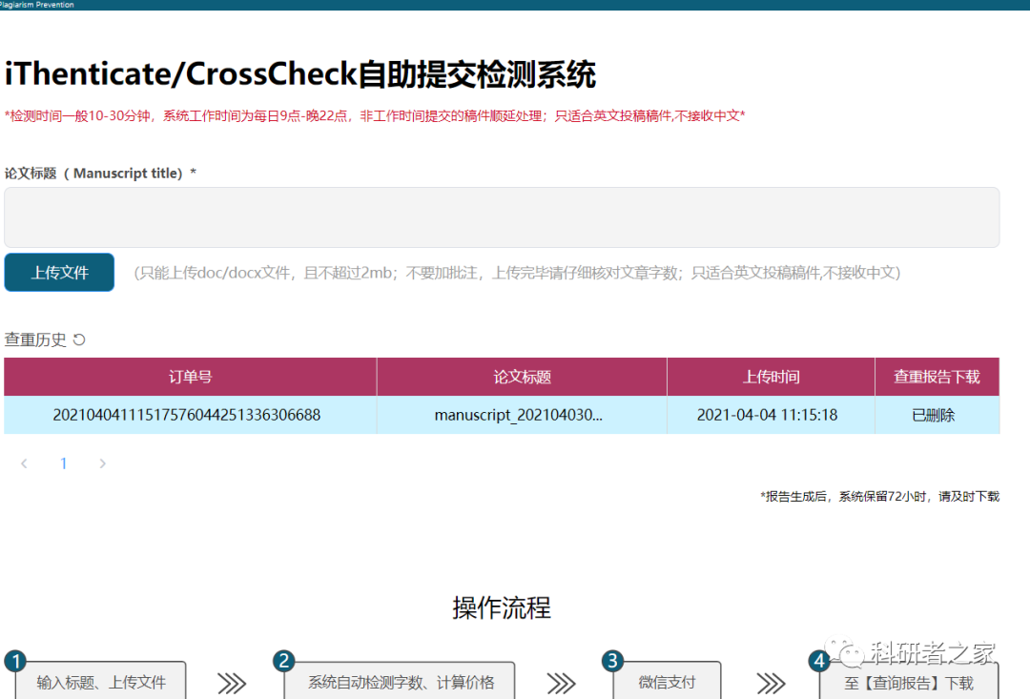Open the manuscript_202104030... title entry
The height and width of the screenshot is (699, 1030).
pyautogui.click(x=518, y=415)
